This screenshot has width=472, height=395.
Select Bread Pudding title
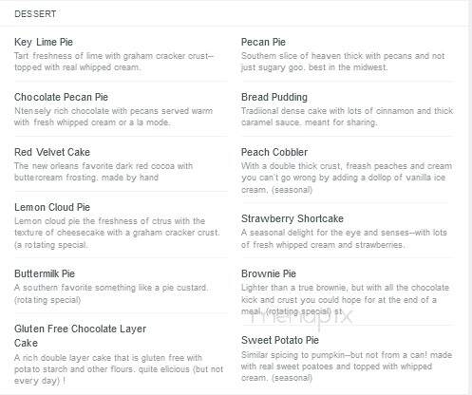(274, 97)
